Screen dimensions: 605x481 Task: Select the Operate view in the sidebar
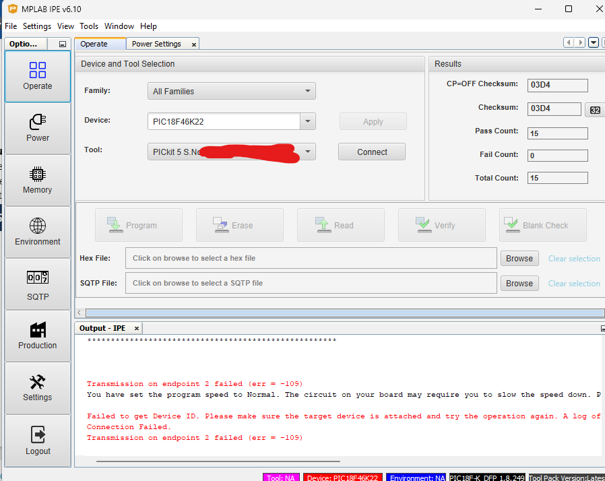click(x=37, y=76)
